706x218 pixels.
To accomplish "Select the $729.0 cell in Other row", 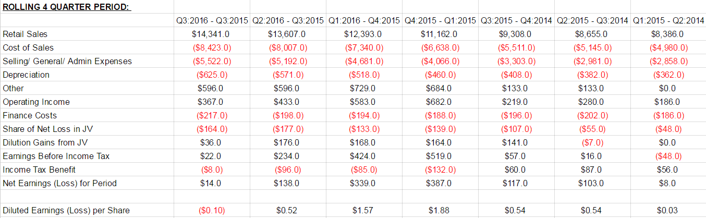I will click(x=363, y=89).
